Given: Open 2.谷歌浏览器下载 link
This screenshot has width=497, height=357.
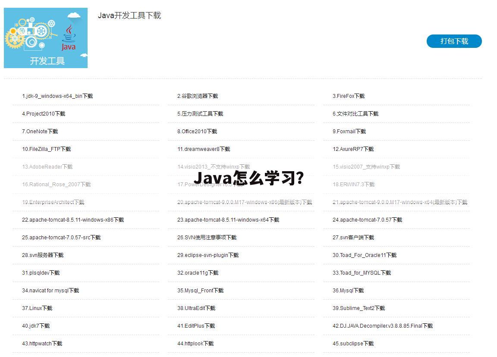Looking at the screenshot, I should click(198, 96).
